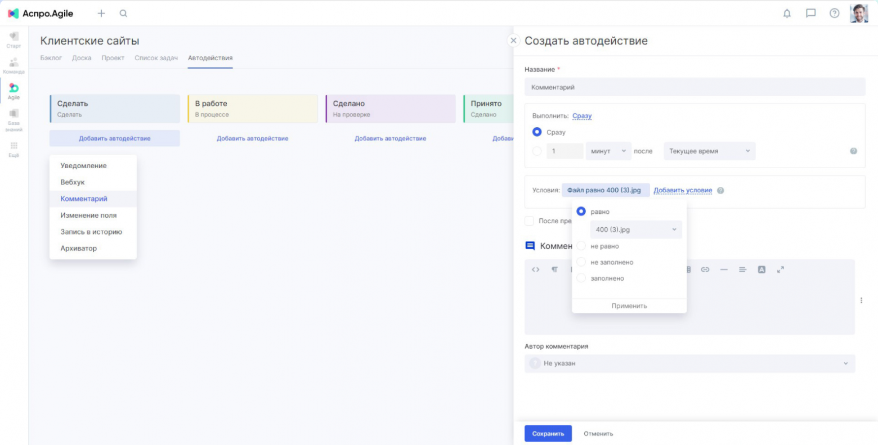878x445 pixels.
Task: Toggle code view with the angle brackets icon
Action: click(x=535, y=269)
